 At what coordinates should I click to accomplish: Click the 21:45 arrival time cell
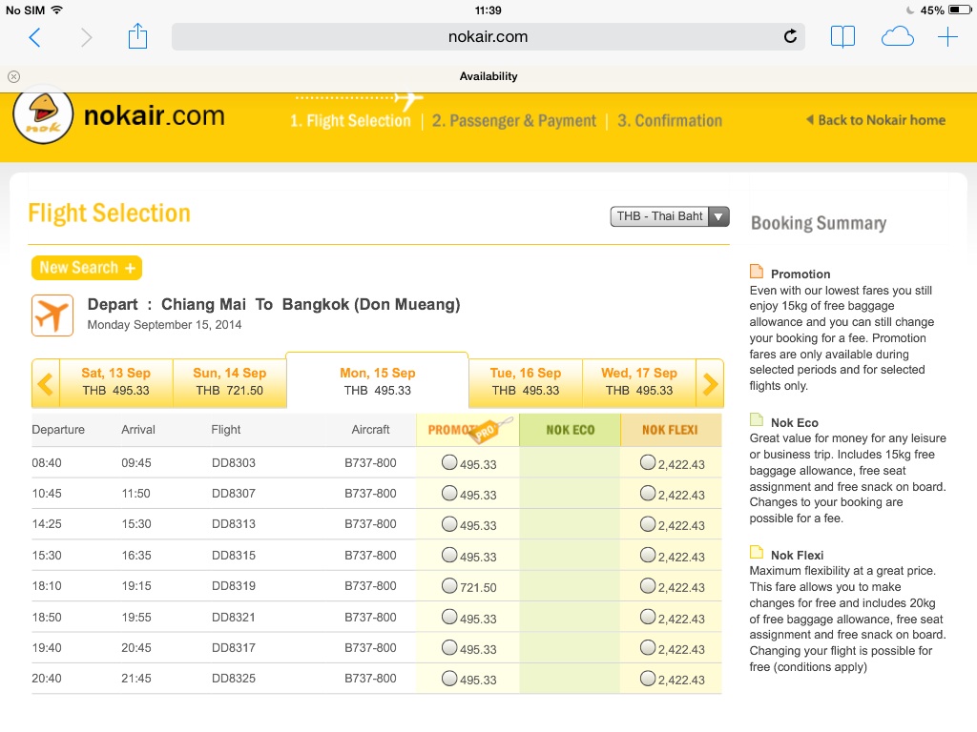click(x=136, y=678)
